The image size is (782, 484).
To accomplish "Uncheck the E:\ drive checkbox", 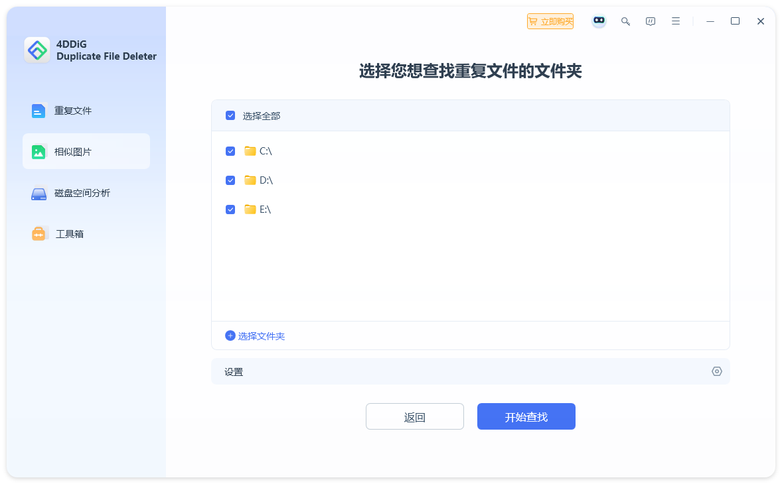I will point(230,209).
